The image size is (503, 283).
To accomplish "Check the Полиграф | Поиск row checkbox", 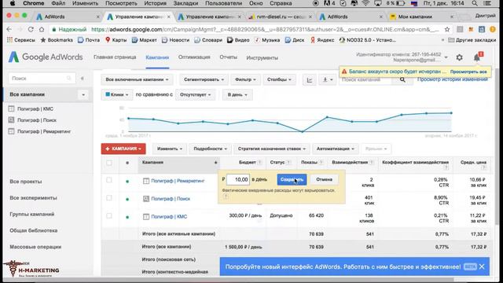I will point(109,198).
